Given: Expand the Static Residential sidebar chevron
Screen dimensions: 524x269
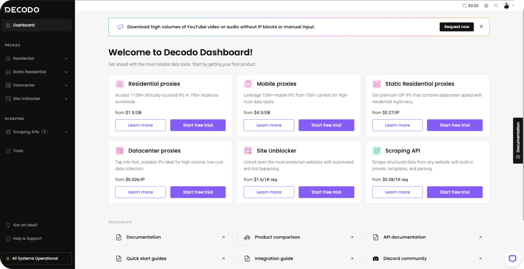Looking at the screenshot, I should pyautogui.click(x=66, y=72).
